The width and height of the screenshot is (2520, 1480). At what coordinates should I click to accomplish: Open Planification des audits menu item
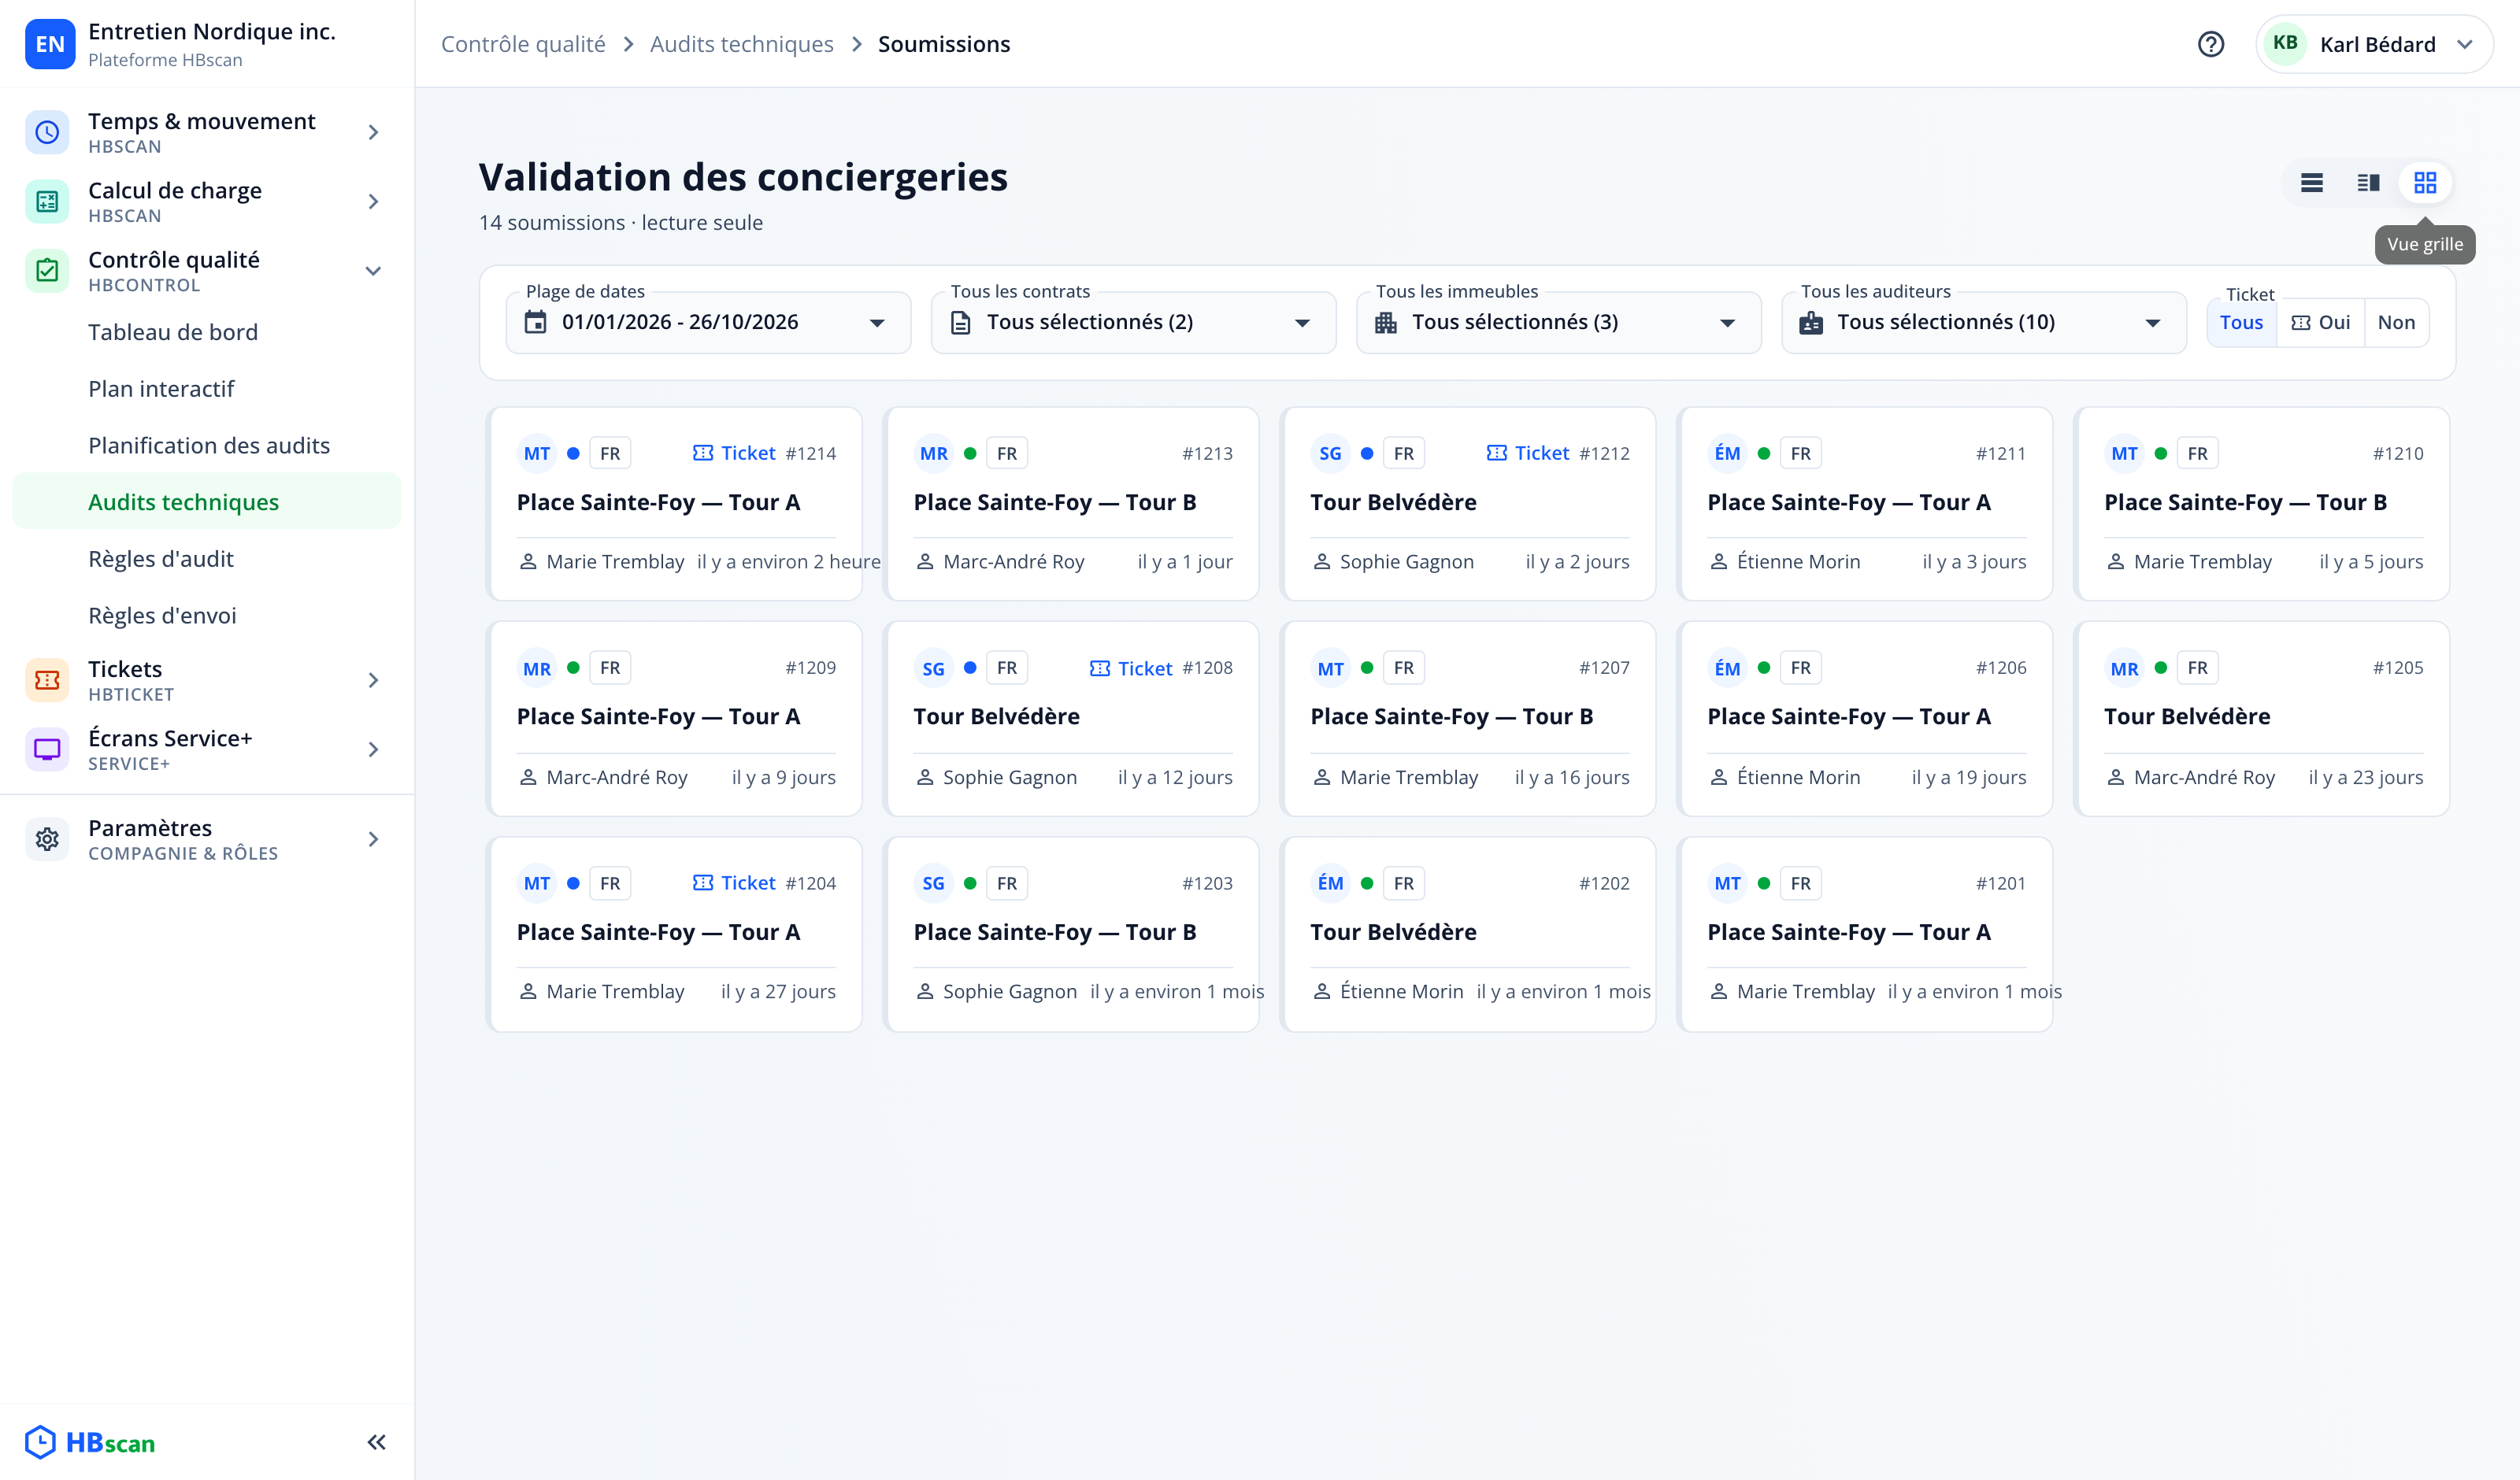click(x=207, y=445)
